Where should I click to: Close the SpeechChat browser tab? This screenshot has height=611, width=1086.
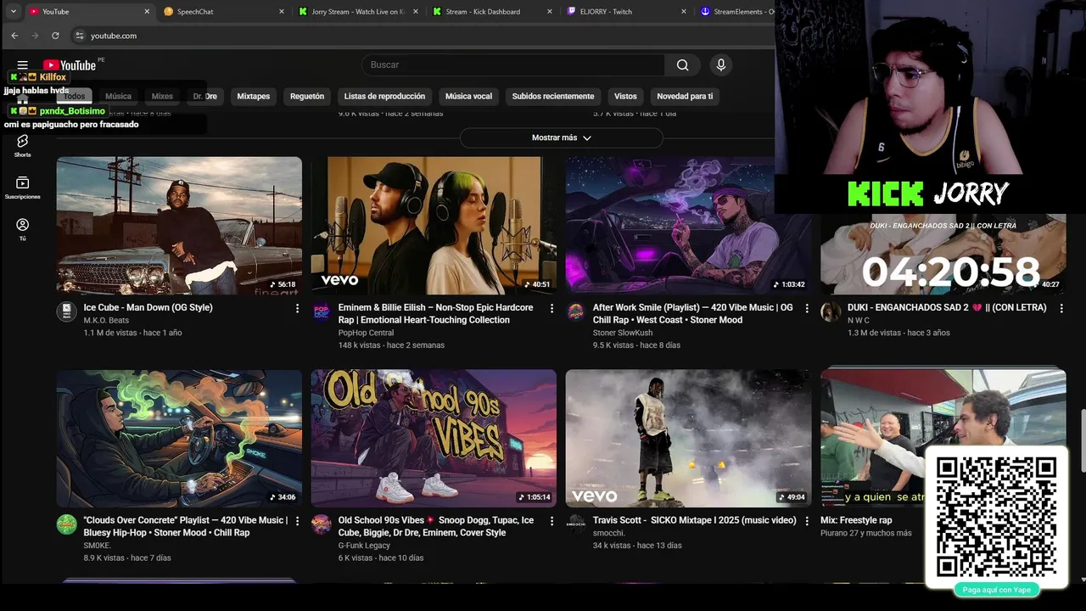pyautogui.click(x=282, y=12)
